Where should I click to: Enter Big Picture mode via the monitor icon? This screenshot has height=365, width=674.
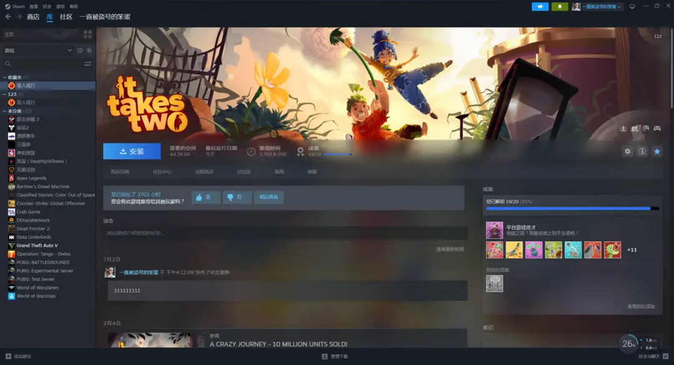pos(632,6)
